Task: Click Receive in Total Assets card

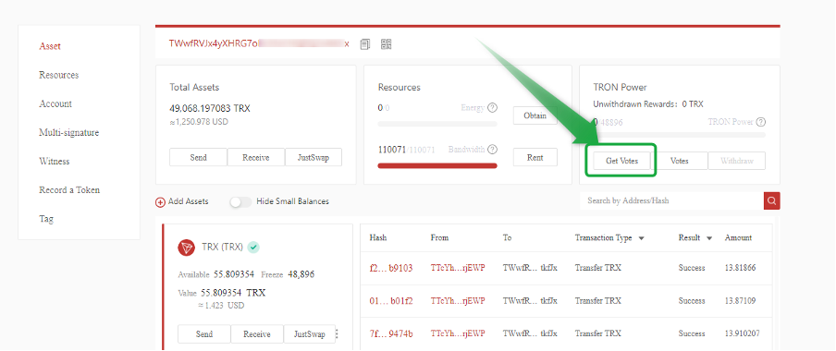Action: pos(256,158)
